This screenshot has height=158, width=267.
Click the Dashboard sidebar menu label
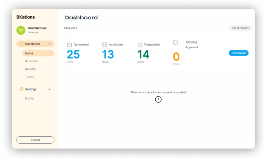pos(32,44)
